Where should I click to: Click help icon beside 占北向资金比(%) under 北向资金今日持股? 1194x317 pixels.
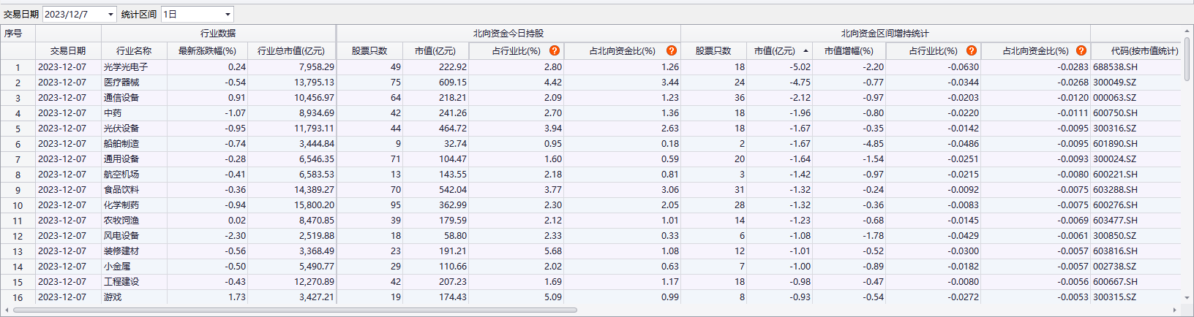click(671, 50)
